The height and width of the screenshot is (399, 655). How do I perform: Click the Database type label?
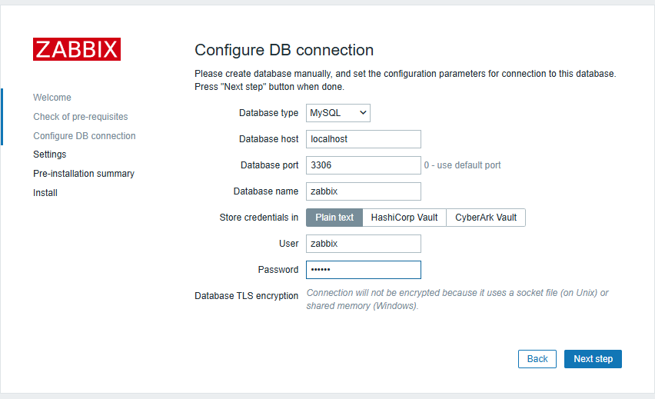point(268,113)
